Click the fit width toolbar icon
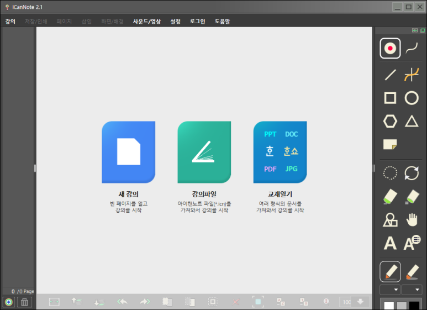Image resolution: width=427 pixels, height=310 pixels. click(x=54, y=302)
